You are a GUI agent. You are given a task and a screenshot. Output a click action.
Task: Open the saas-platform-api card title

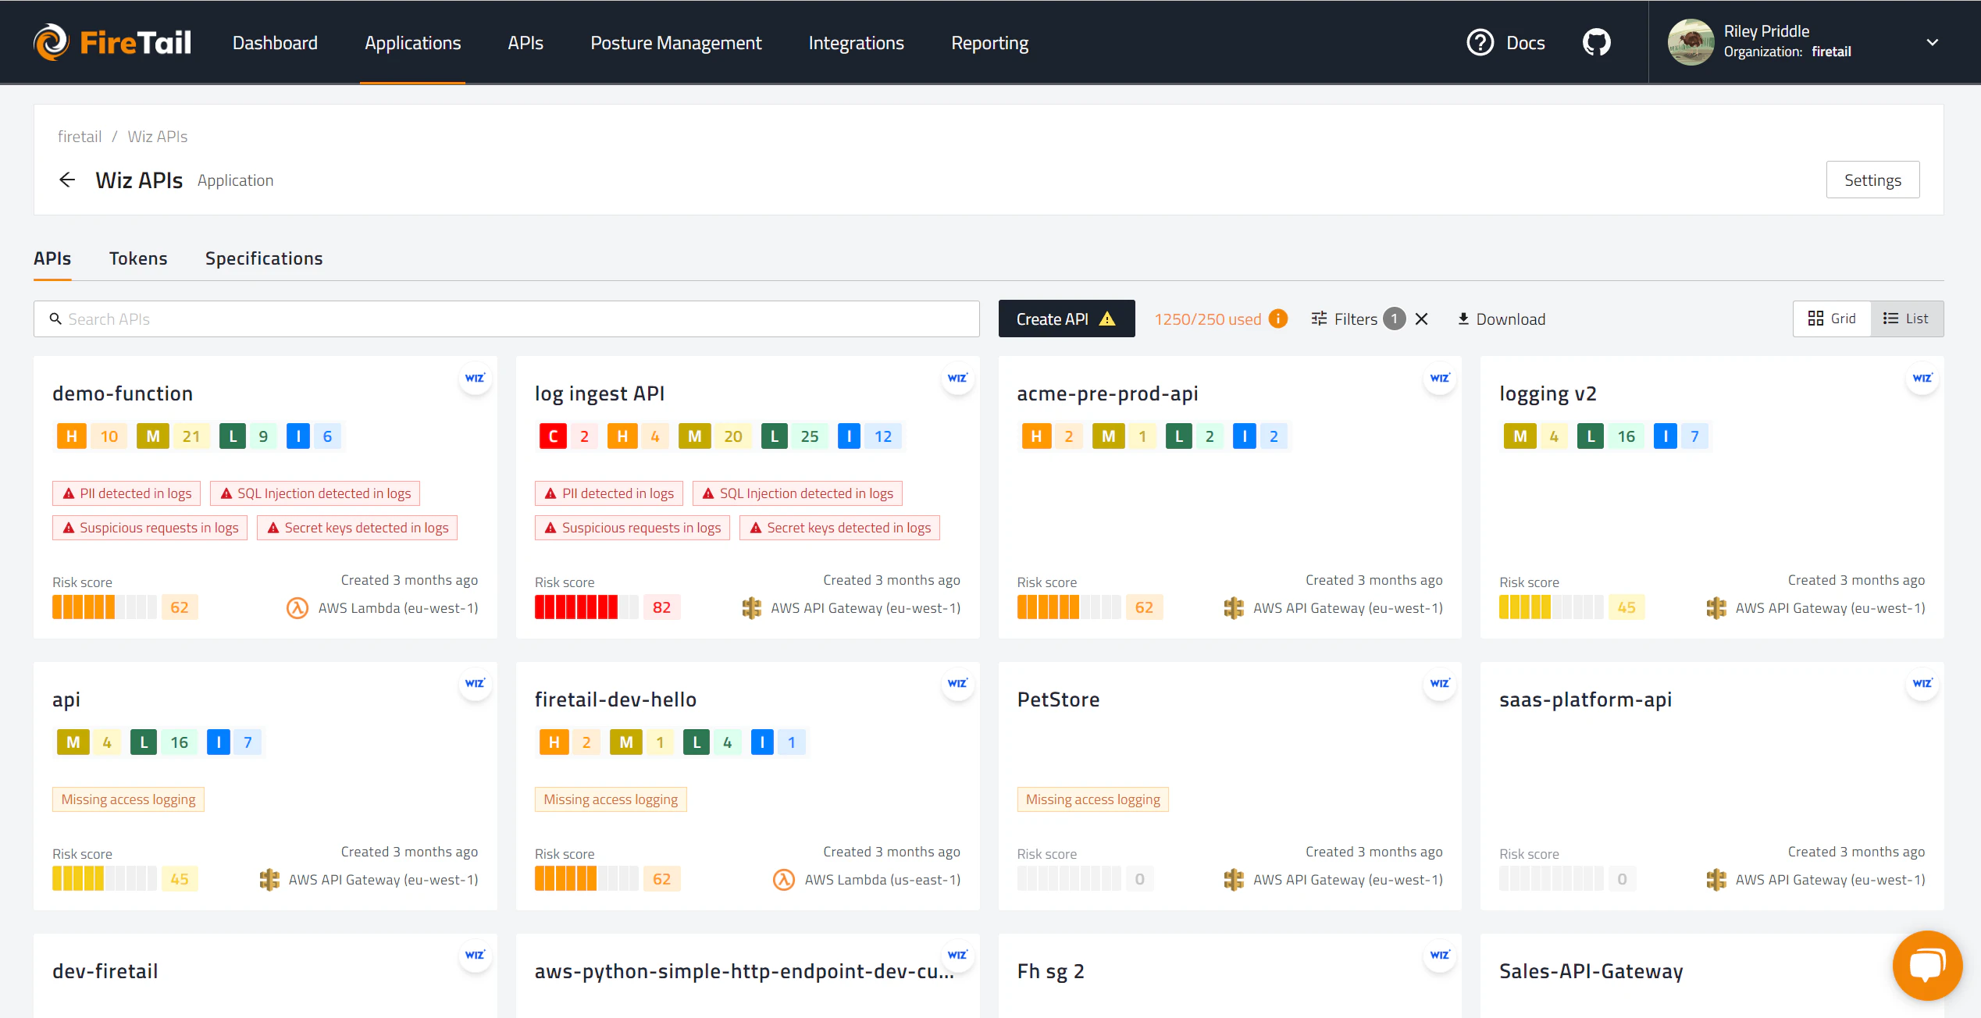coord(1585,699)
